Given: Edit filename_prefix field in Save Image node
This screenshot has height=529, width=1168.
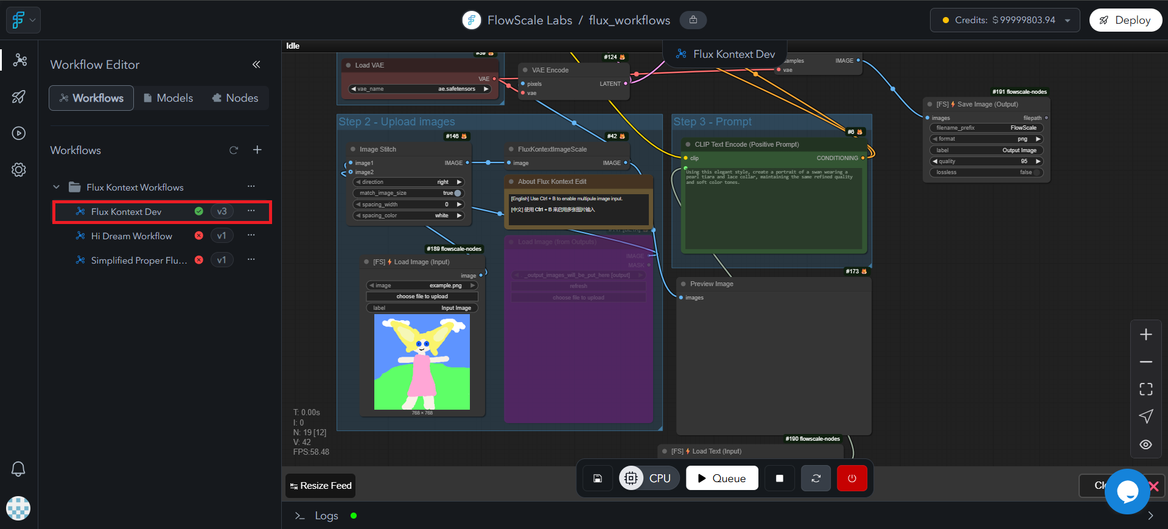Looking at the screenshot, I should click(x=987, y=128).
